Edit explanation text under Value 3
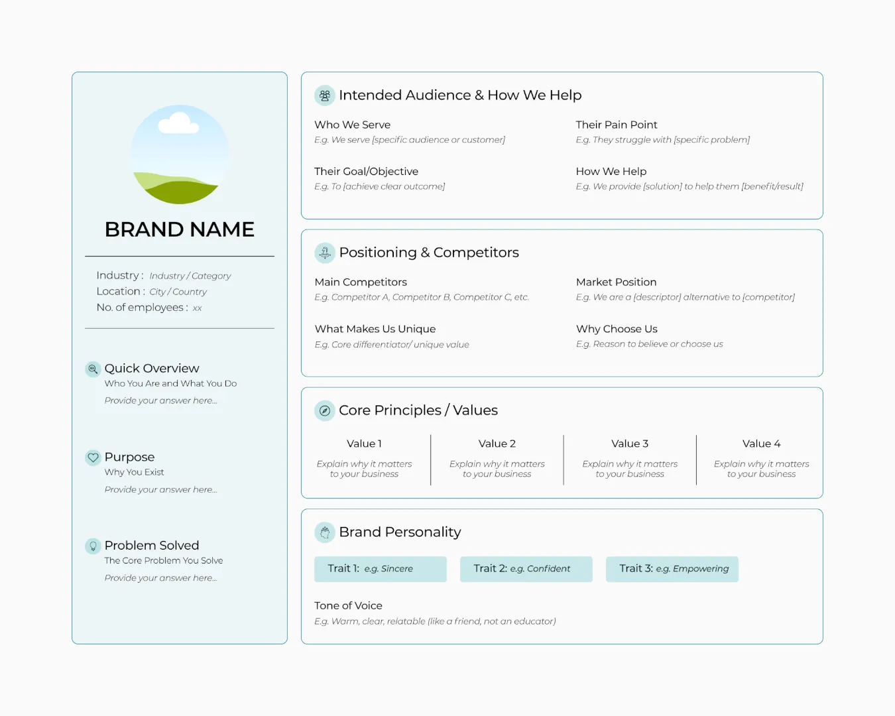The image size is (895, 716). (630, 469)
